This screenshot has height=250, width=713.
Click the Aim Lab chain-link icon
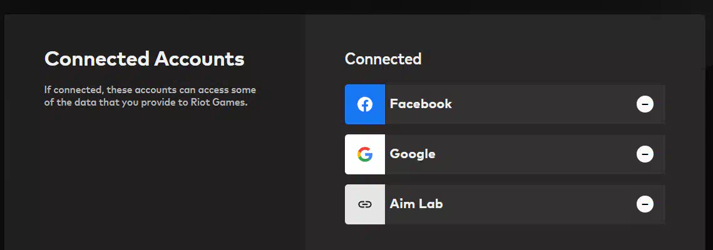[x=365, y=204]
